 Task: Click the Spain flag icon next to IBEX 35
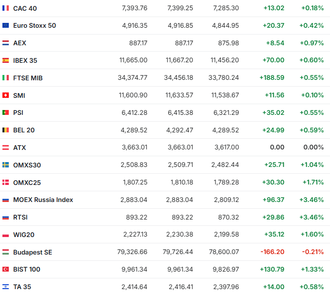[5, 60]
